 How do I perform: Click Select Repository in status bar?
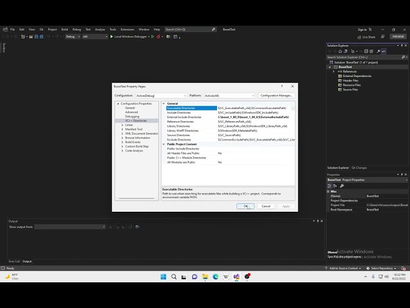coord(382,268)
